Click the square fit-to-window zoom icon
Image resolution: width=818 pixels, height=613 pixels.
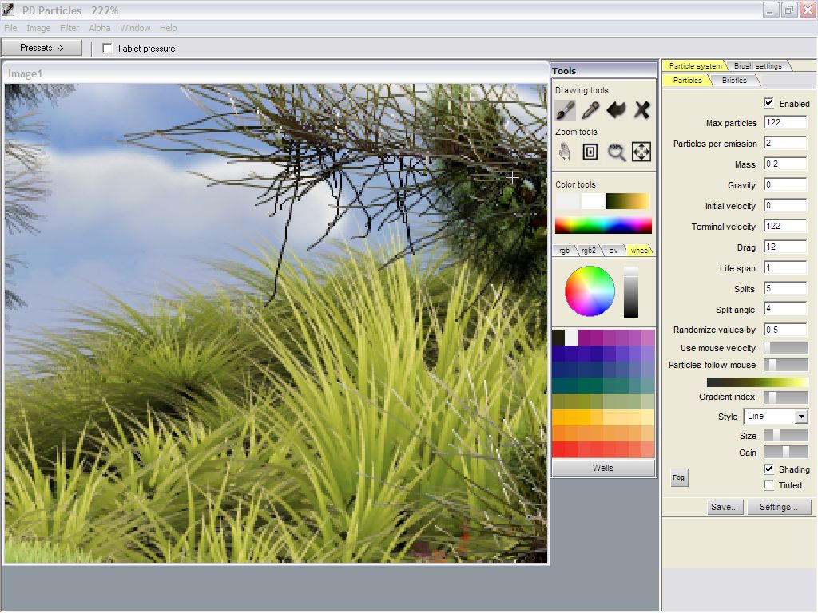point(590,152)
